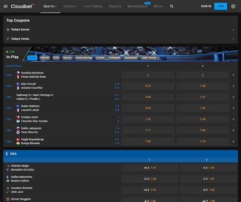The height and width of the screenshot is (202, 241).
Task: Click locked odds 2 for Muchova match
Action: [x=203, y=75]
